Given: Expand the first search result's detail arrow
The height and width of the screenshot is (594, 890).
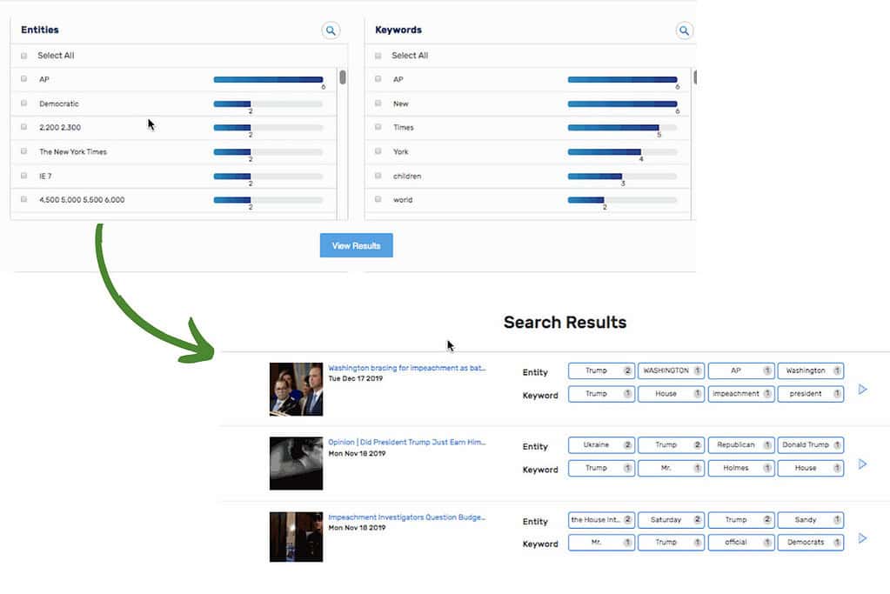Looking at the screenshot, I should click(862, 389).
